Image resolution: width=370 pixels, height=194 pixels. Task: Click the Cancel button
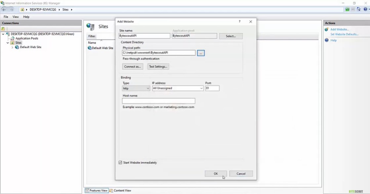(x=241, y=174)
